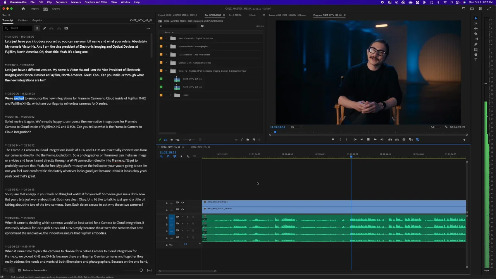Open the Program monitor button editor plus icon
The width and height of the screenshot is (496, 279).
click(464, 140)
